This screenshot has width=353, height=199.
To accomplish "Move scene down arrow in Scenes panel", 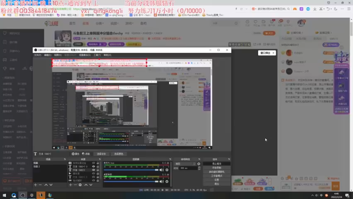I will [51, 185].
